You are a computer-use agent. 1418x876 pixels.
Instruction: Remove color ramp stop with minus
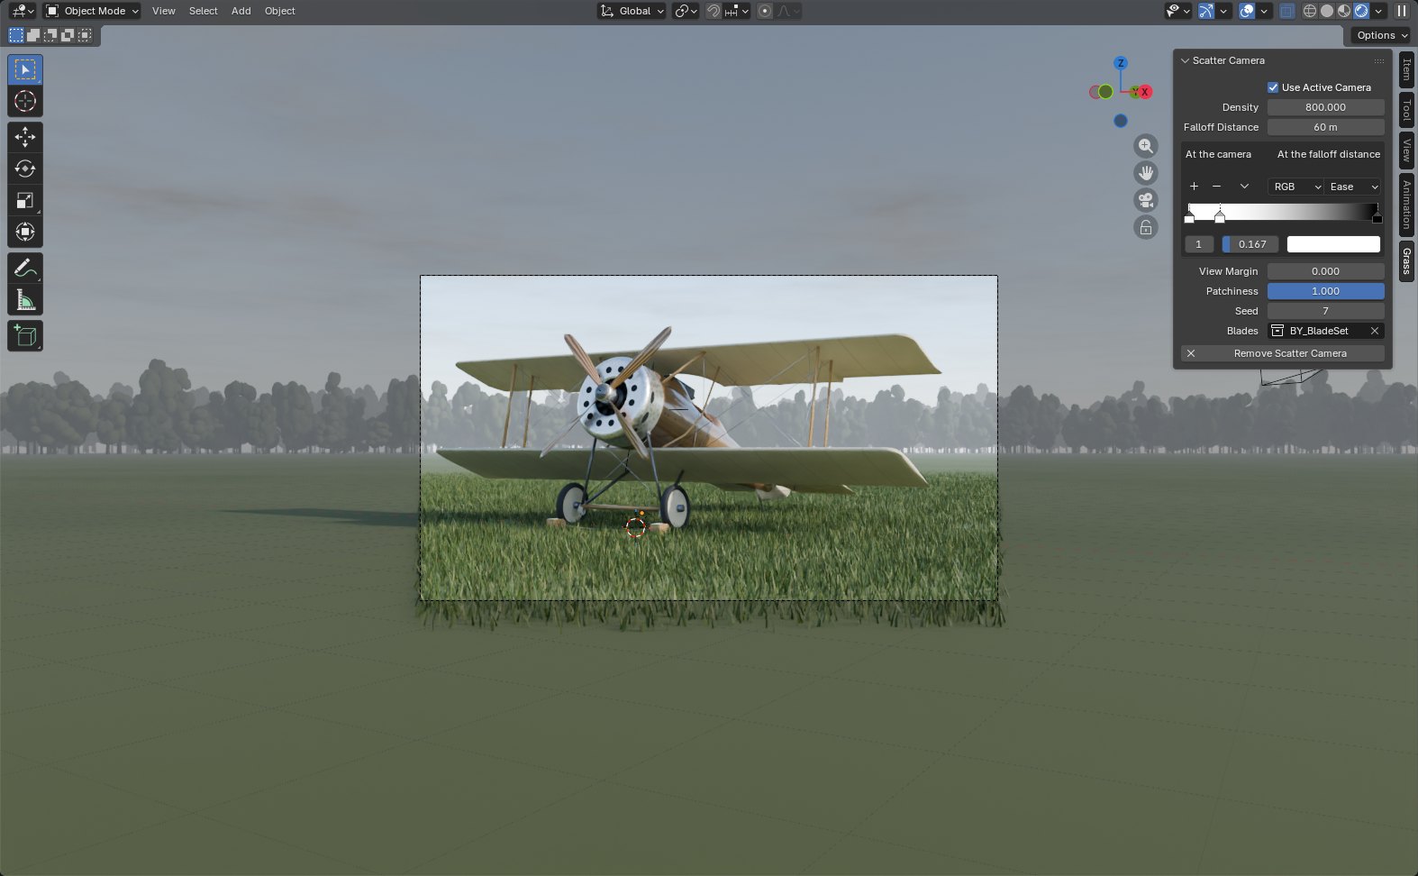(1216, 187)
